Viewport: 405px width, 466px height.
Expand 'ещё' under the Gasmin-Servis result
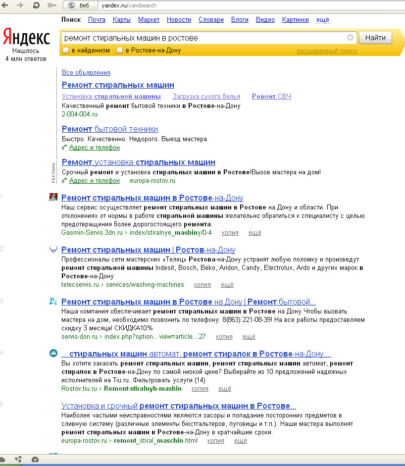pos(255,233)
